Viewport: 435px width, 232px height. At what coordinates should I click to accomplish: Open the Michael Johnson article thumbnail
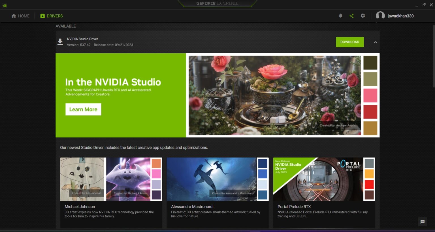coord(110,179)
